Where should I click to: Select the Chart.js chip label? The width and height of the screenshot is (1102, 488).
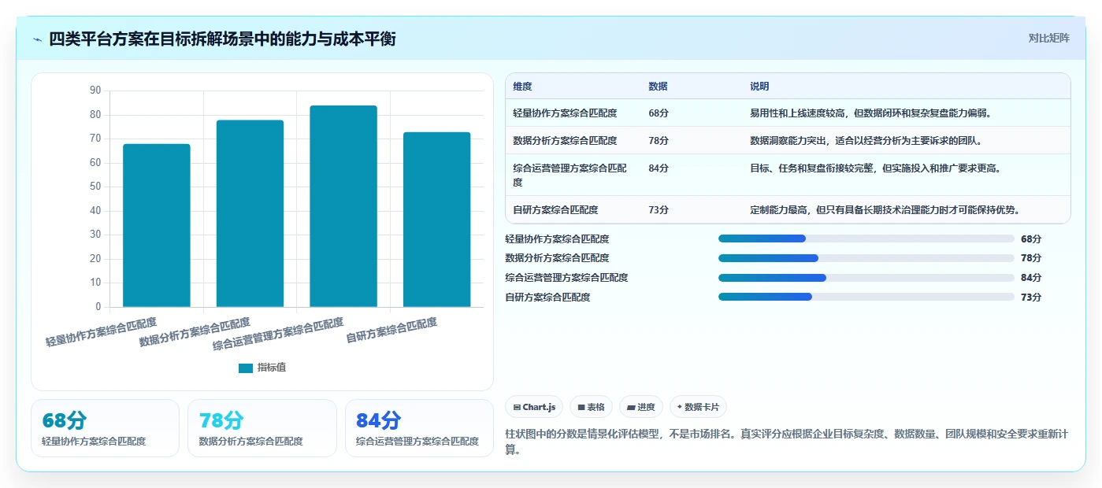click(x=540, y=407)
